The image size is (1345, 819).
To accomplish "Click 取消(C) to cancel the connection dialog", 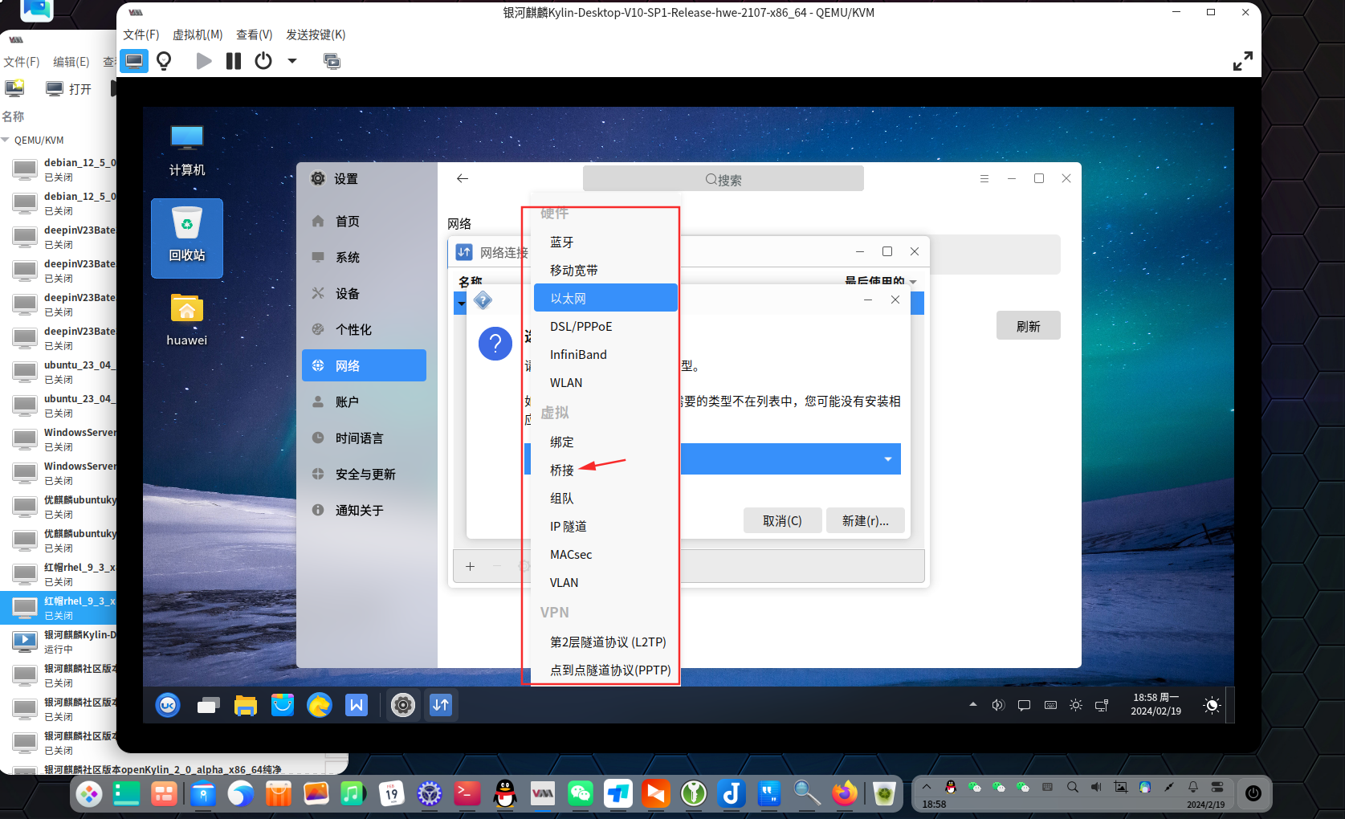I will (782, 520).
